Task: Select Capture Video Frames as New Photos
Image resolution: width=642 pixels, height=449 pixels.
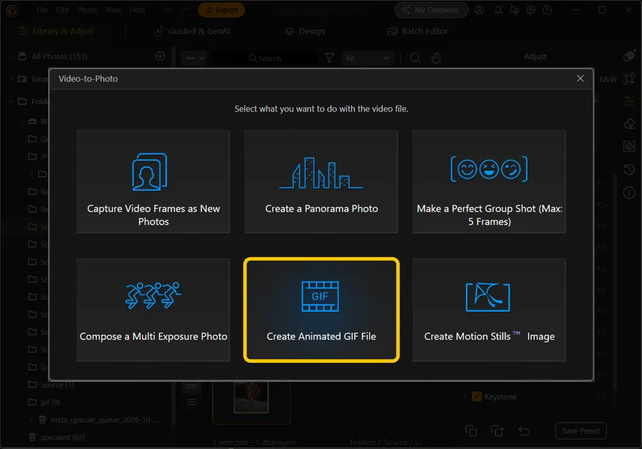Action: pos(153,182)
